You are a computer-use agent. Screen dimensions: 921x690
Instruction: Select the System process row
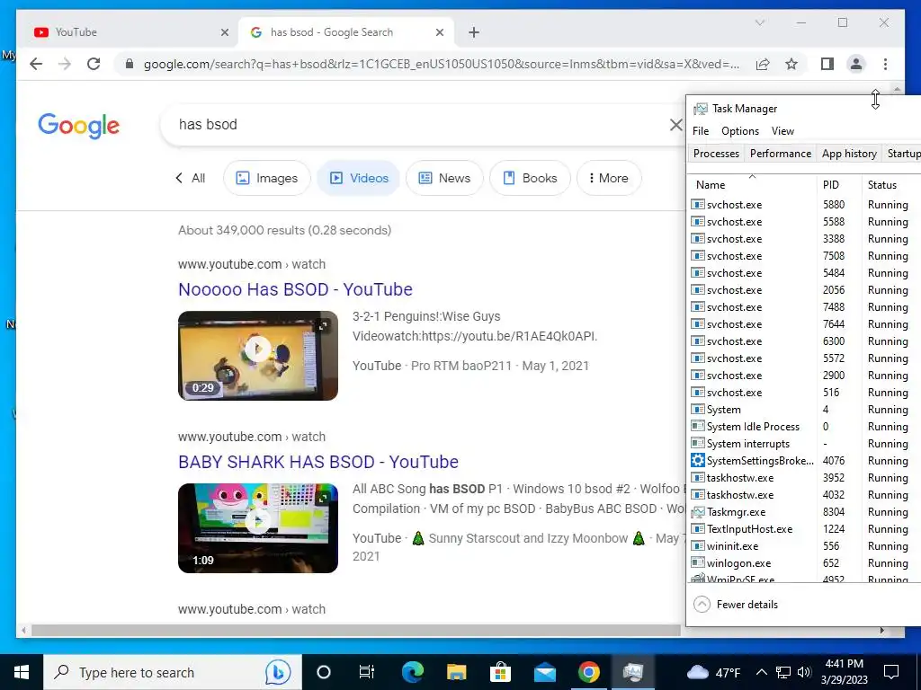click(805, 410)
